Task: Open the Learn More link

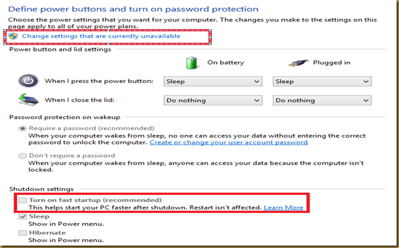Action: click(x=282, y=207)
